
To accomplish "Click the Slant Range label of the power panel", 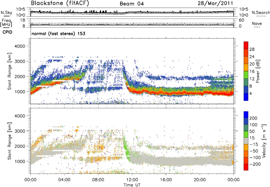I will point(9,71).
